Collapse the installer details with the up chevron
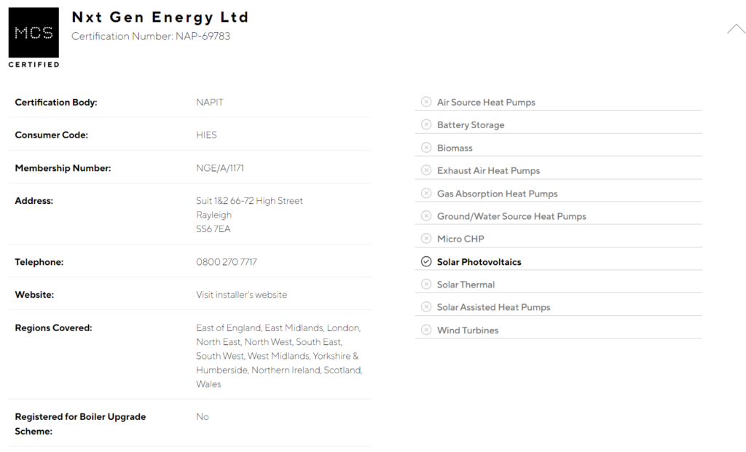The height and width of the screenshot is (452, 746). pyautogui.click(x=736, y=29)
